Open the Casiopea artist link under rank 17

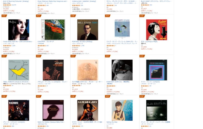[41, 43]
